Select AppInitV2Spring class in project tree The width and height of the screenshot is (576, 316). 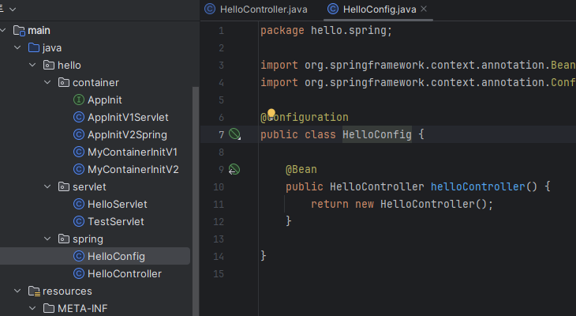[127, 134]
